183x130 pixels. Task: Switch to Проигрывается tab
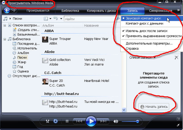pos(38,11)
